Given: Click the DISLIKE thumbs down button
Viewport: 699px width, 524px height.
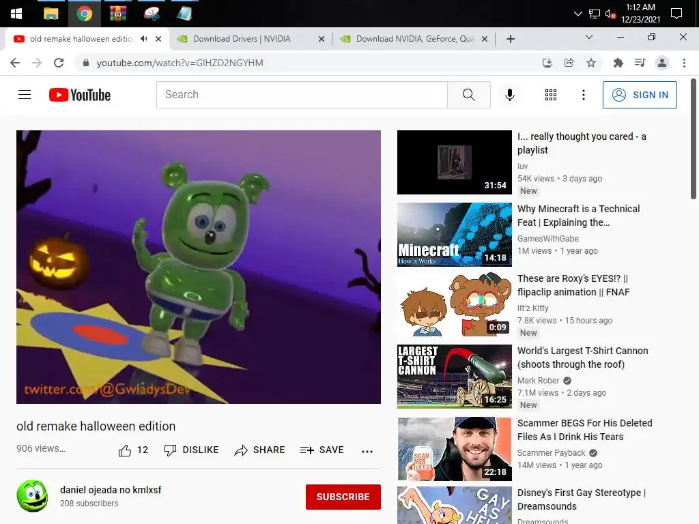Looking at the screenshot, I should click(191, 450).
